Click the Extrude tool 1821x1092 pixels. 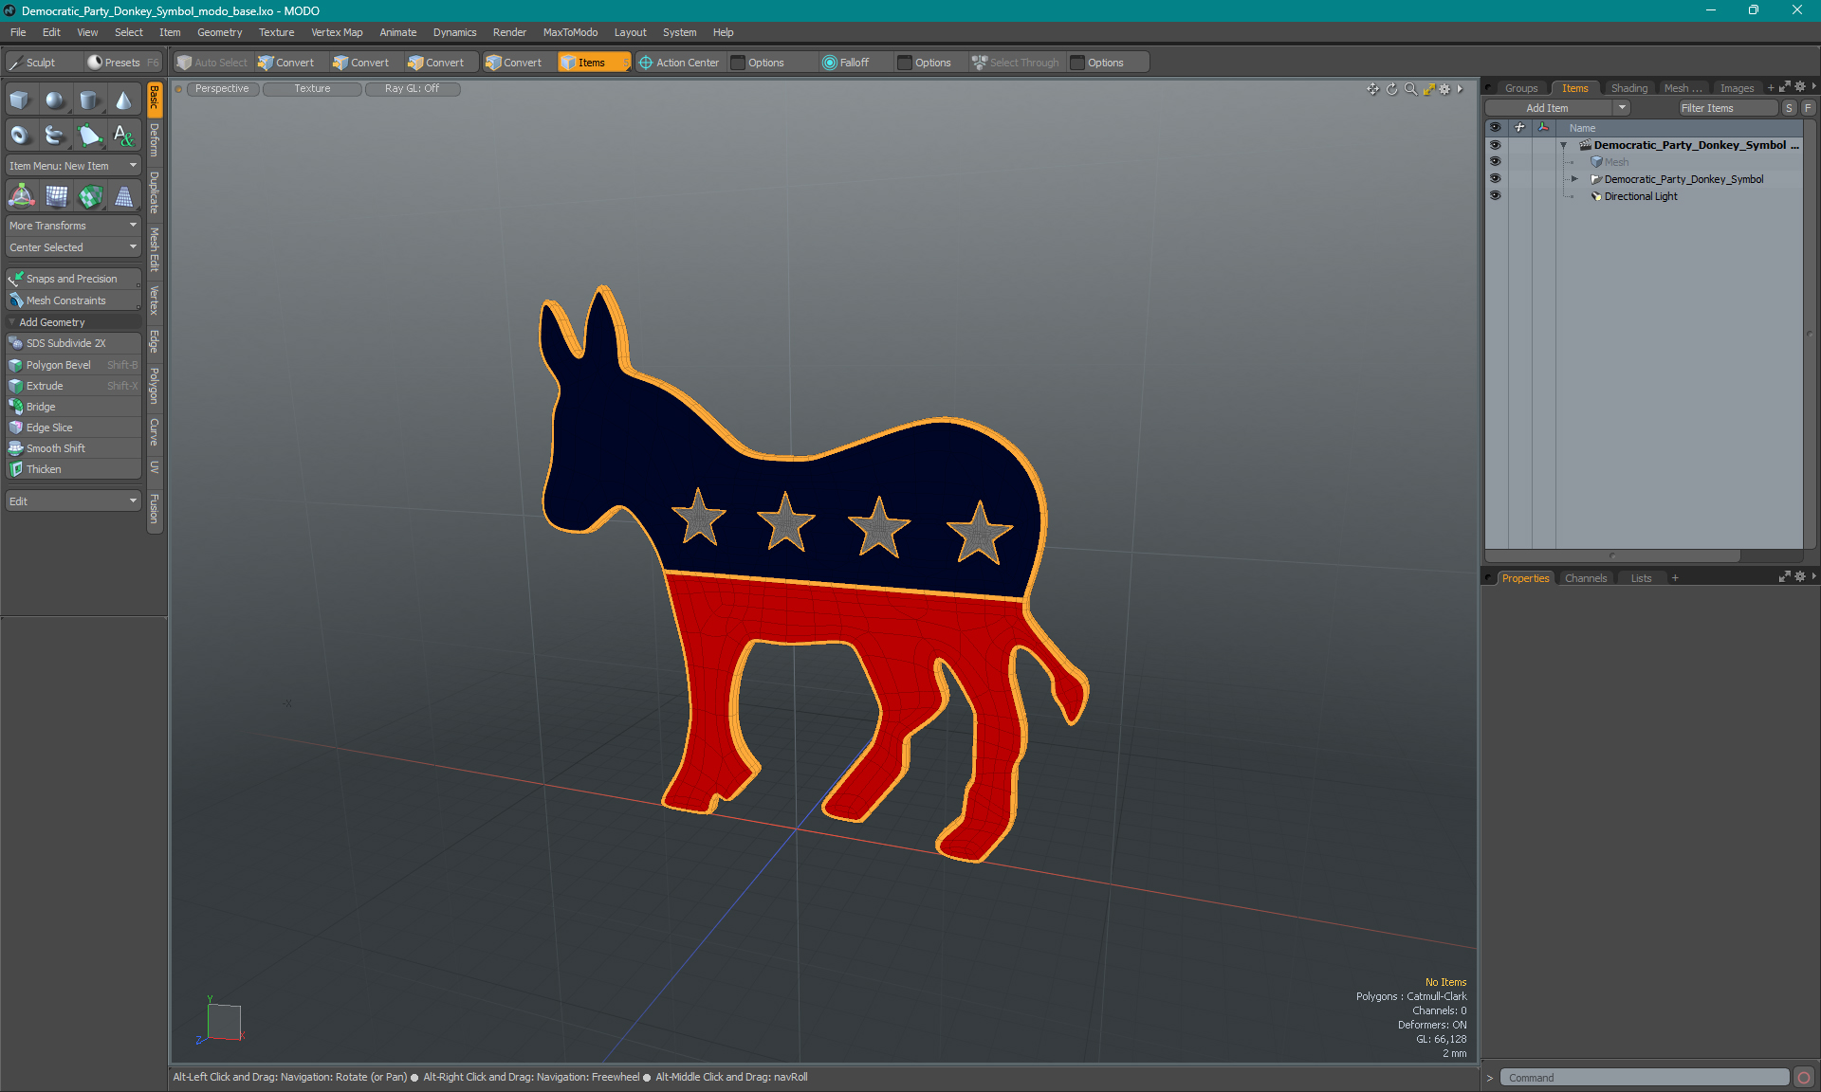point(74,386)
